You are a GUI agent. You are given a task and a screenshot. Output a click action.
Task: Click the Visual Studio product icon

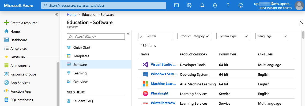[x=145, y=65]
